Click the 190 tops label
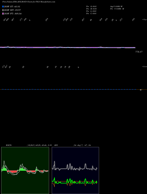 click(x=25, y=20)
